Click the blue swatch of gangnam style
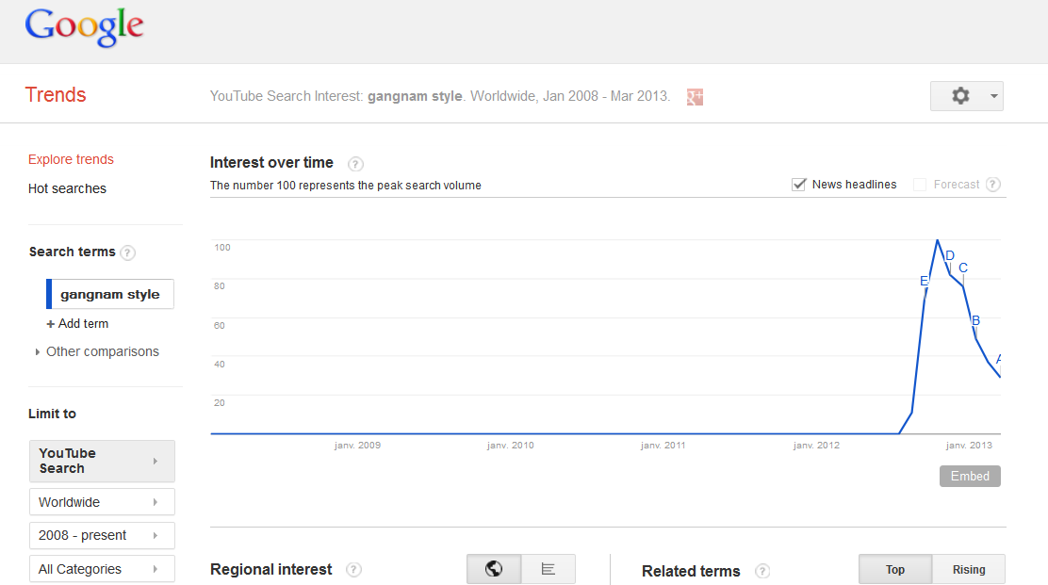Screen dimensions: 1048x585 tap(49, 295)
